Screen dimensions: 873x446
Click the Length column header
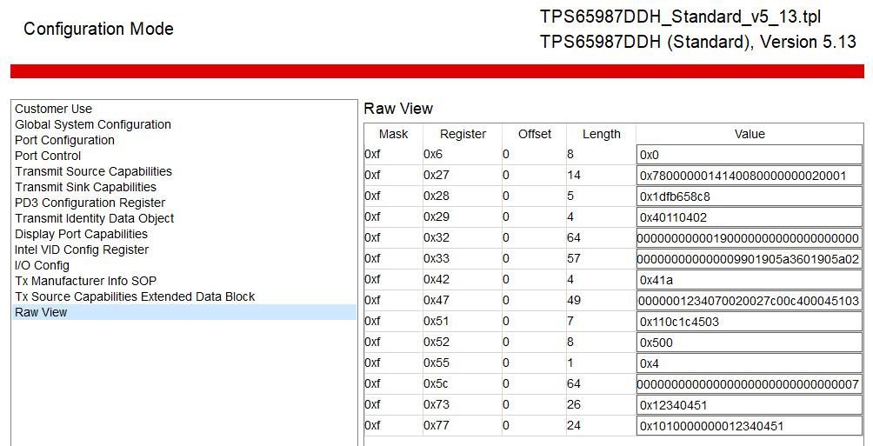click(601, 134)
